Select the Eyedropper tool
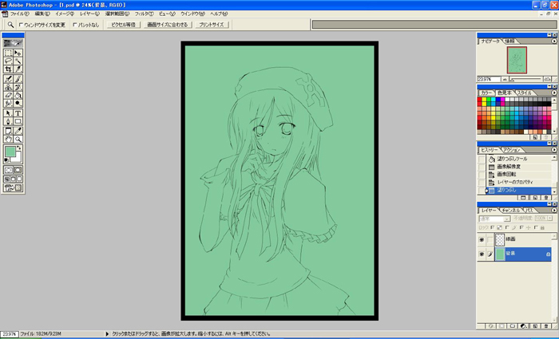Viewport: 559px width, 339px height. (18, 131)
